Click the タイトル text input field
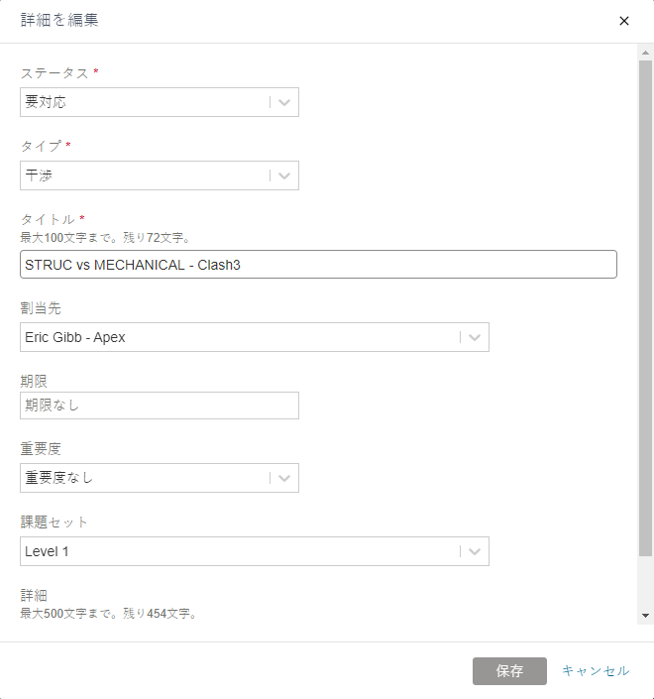The image size is (654, 699). 318,265
